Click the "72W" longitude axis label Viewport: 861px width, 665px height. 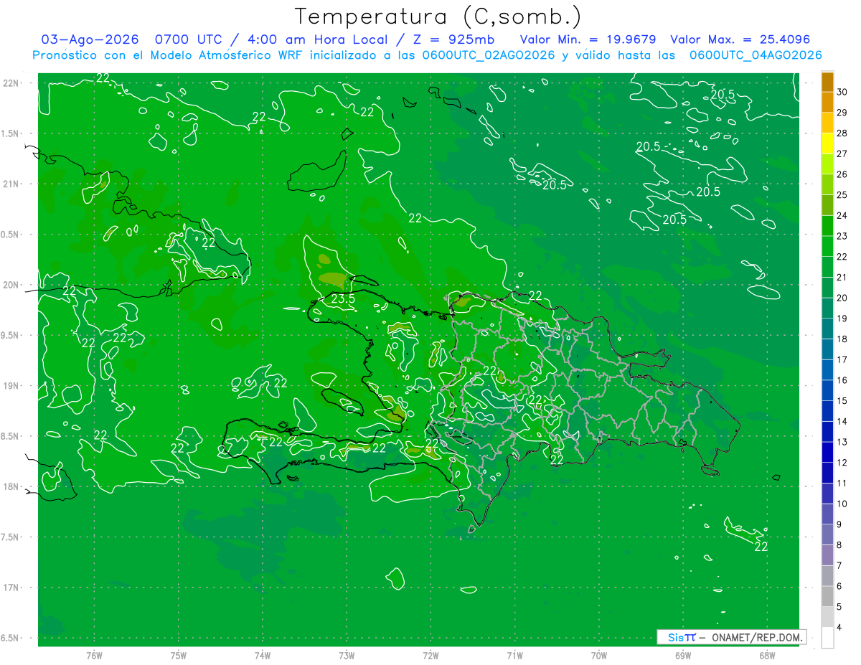(x=431, y=656)
